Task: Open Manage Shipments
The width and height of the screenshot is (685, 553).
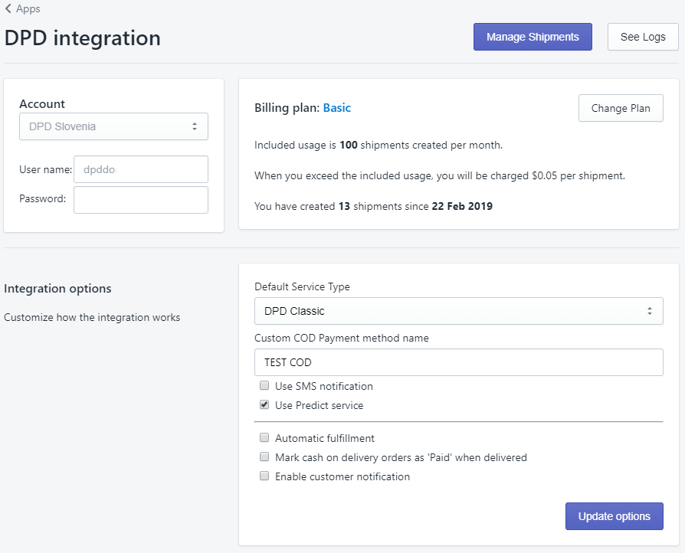Action: 533,37
